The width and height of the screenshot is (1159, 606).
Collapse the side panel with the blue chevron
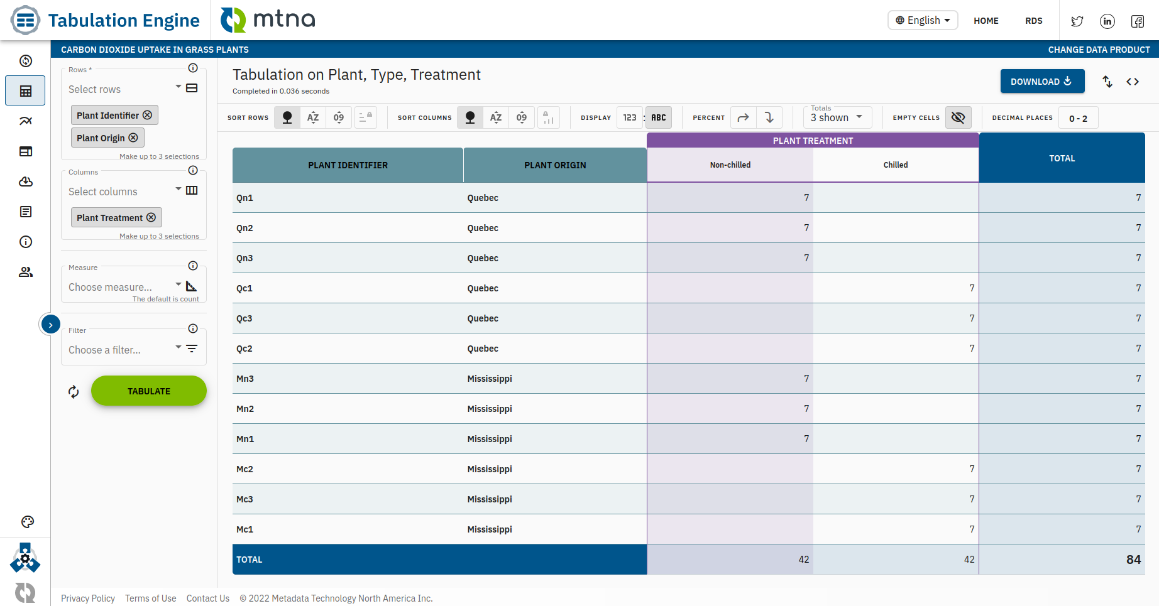pyautogui.click(x=50, y=325)
